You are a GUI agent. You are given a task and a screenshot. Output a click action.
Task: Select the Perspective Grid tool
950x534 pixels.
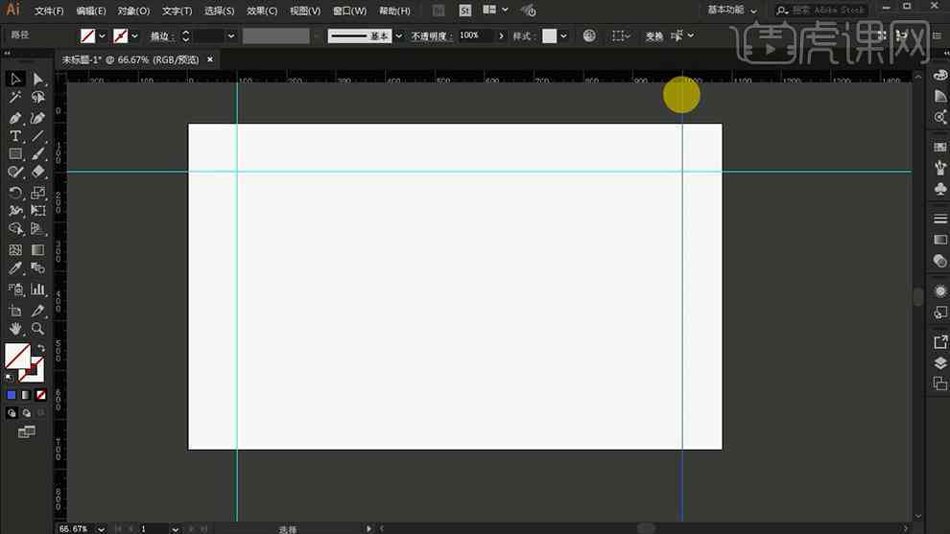pyautogui.click(x=37, y=229)
